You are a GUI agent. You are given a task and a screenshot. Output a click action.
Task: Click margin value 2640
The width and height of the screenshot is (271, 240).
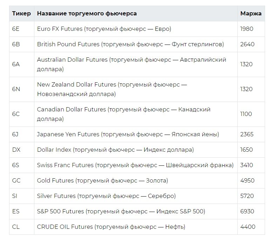(x=247, y=44)
